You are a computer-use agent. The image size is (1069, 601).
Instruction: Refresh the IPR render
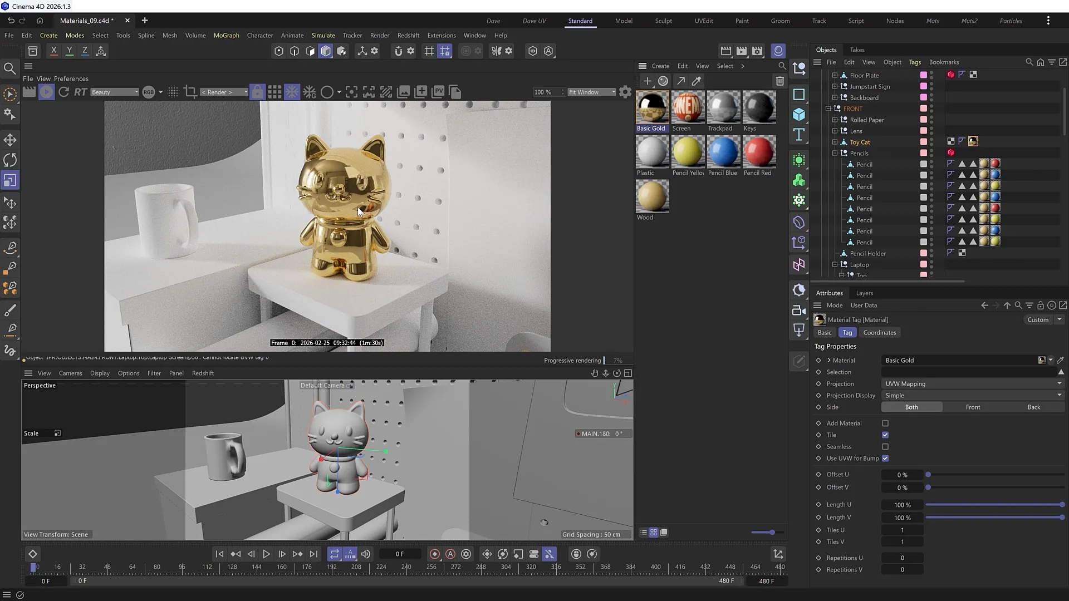63,92
